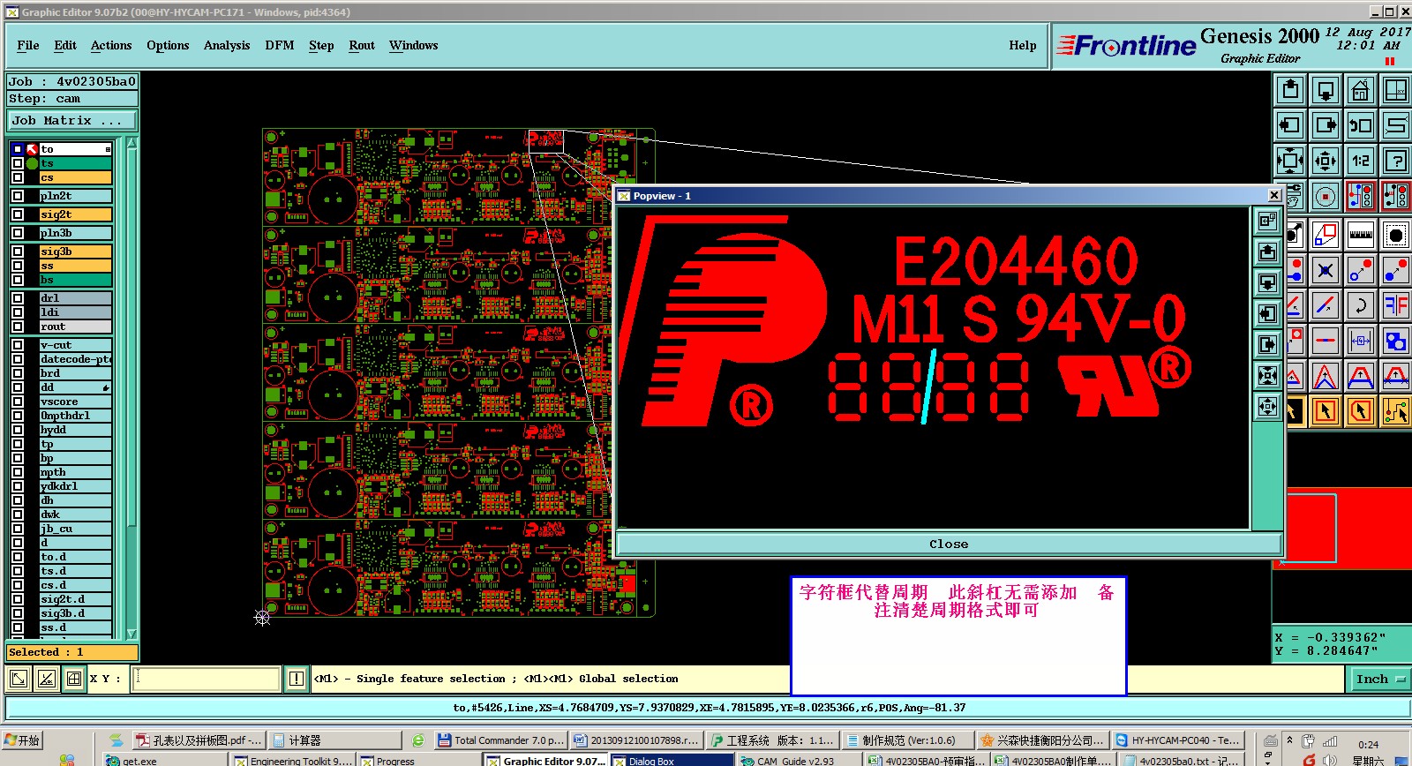Click the red arrow marker on layer to
The height and width of the screenshot is (766, 1412).
[33, 149]
